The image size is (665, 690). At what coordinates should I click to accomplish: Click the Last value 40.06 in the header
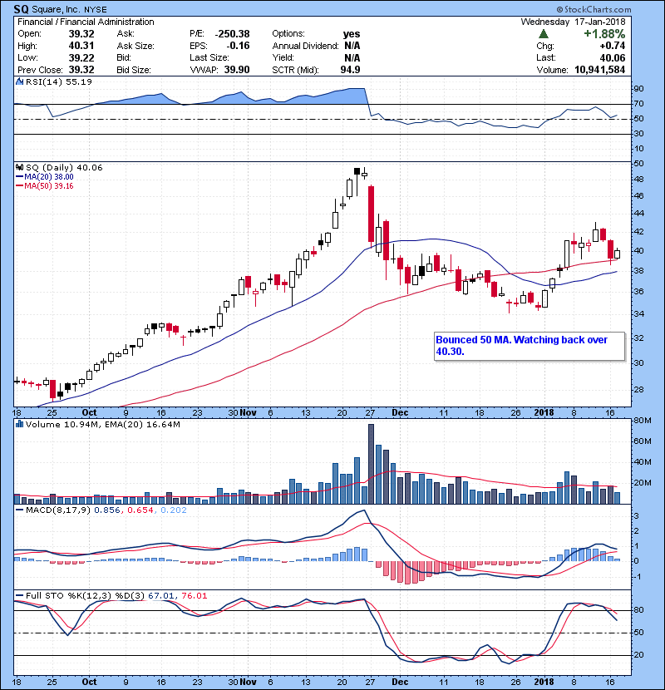pyautogui.click(x=612, y=57)
